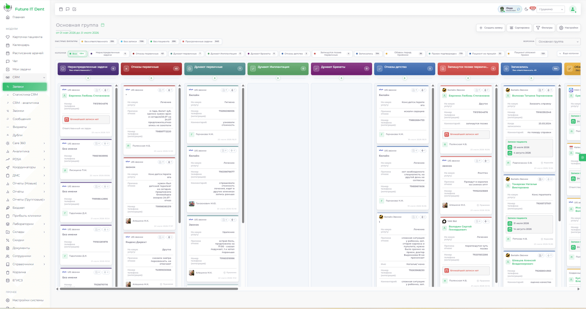Open Статистика CRM in the sidebar
586x309 pixels.
(x=25, y=95)
